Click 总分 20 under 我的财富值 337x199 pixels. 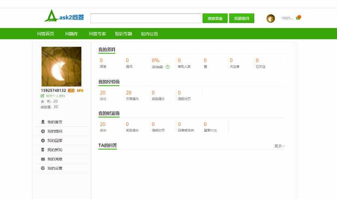pos(103,127)
